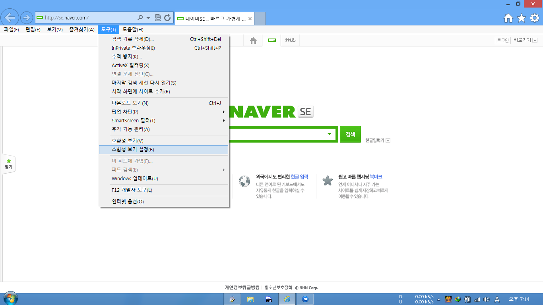Open File Explorer folder on taskbar

(250, 299)
